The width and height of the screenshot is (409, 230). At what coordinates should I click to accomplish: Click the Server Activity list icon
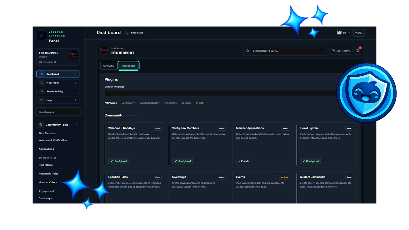[x=42, y=91]
